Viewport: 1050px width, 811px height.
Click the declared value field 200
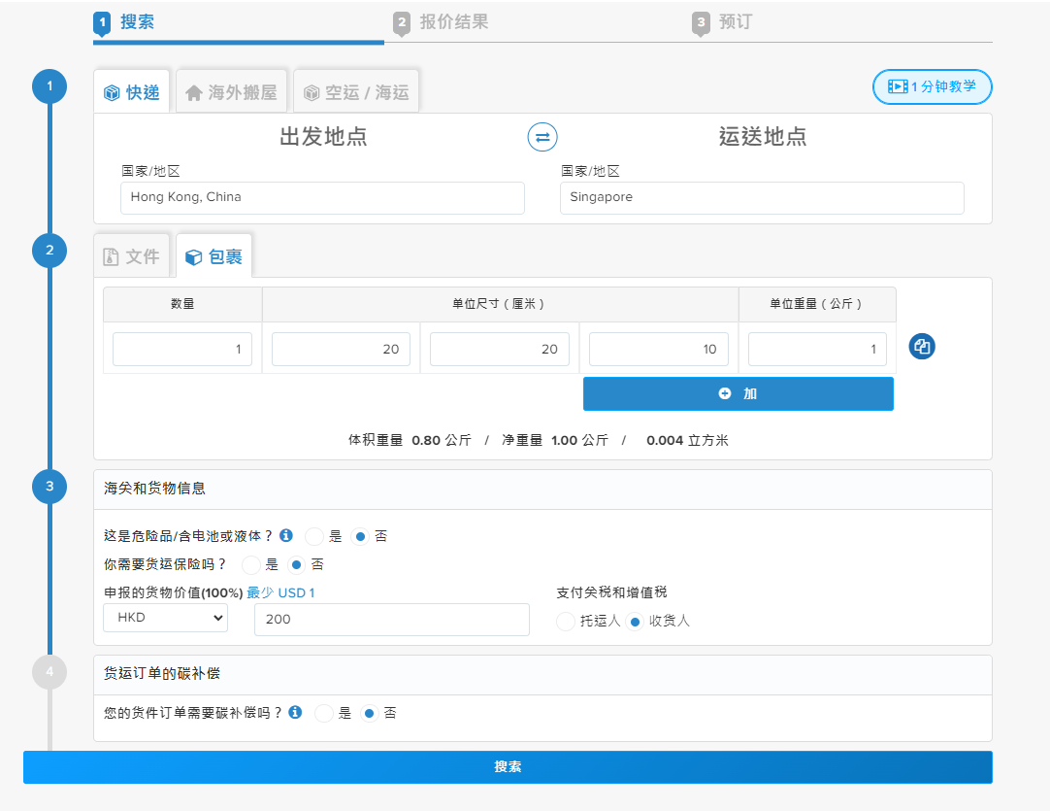point(392,620)
